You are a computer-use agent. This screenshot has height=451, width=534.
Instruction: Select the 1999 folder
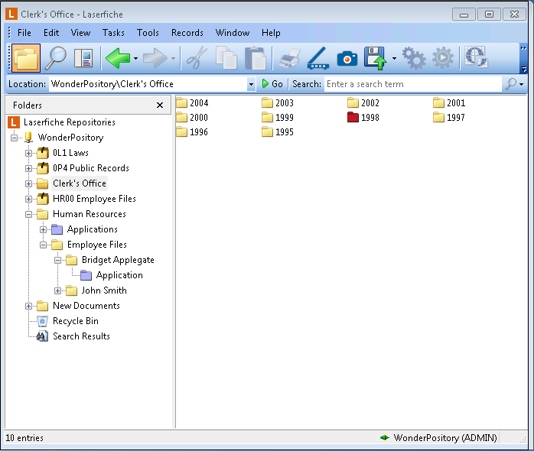pos(278,118)
